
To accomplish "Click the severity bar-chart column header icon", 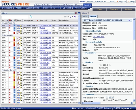I will 15,20.
